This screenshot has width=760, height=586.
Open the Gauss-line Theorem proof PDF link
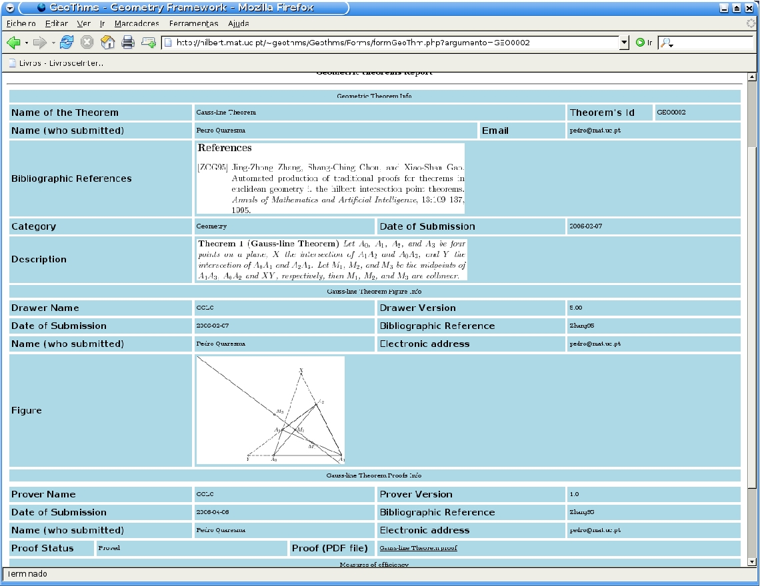[418, 548]
